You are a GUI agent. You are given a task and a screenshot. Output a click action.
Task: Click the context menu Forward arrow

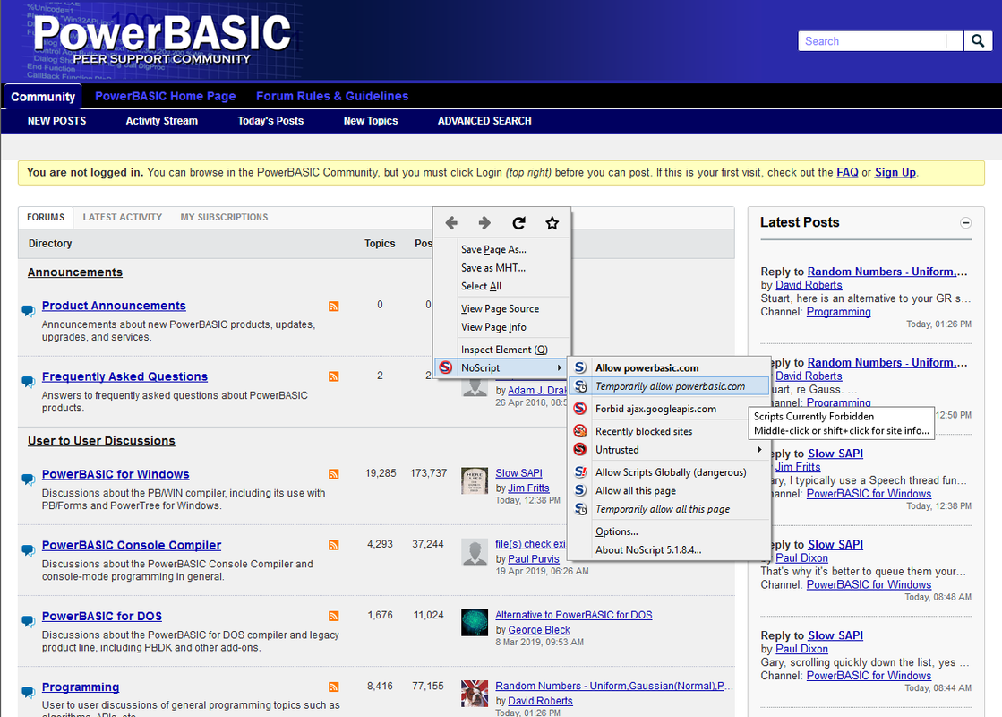[484, 222]
